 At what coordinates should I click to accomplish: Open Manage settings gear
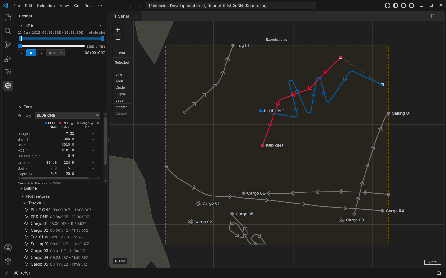tap(8, 261)
